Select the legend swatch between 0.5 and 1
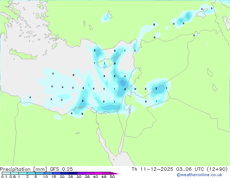The height and width of the screenshot is (178, 230). coord(15,173)
